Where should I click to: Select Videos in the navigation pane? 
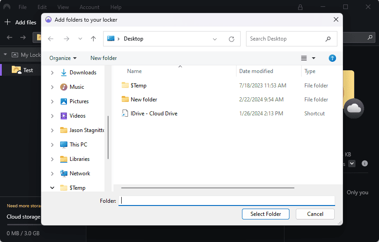tap(73, 116)
